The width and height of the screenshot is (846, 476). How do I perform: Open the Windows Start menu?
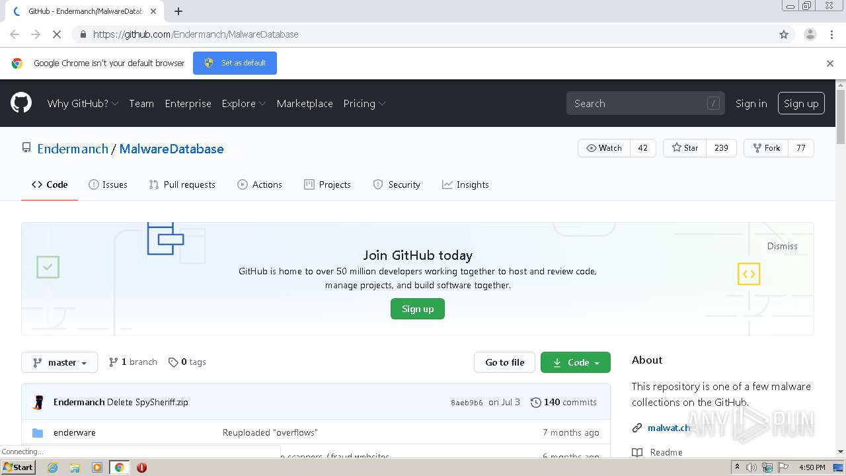click(x=18, y=467)
